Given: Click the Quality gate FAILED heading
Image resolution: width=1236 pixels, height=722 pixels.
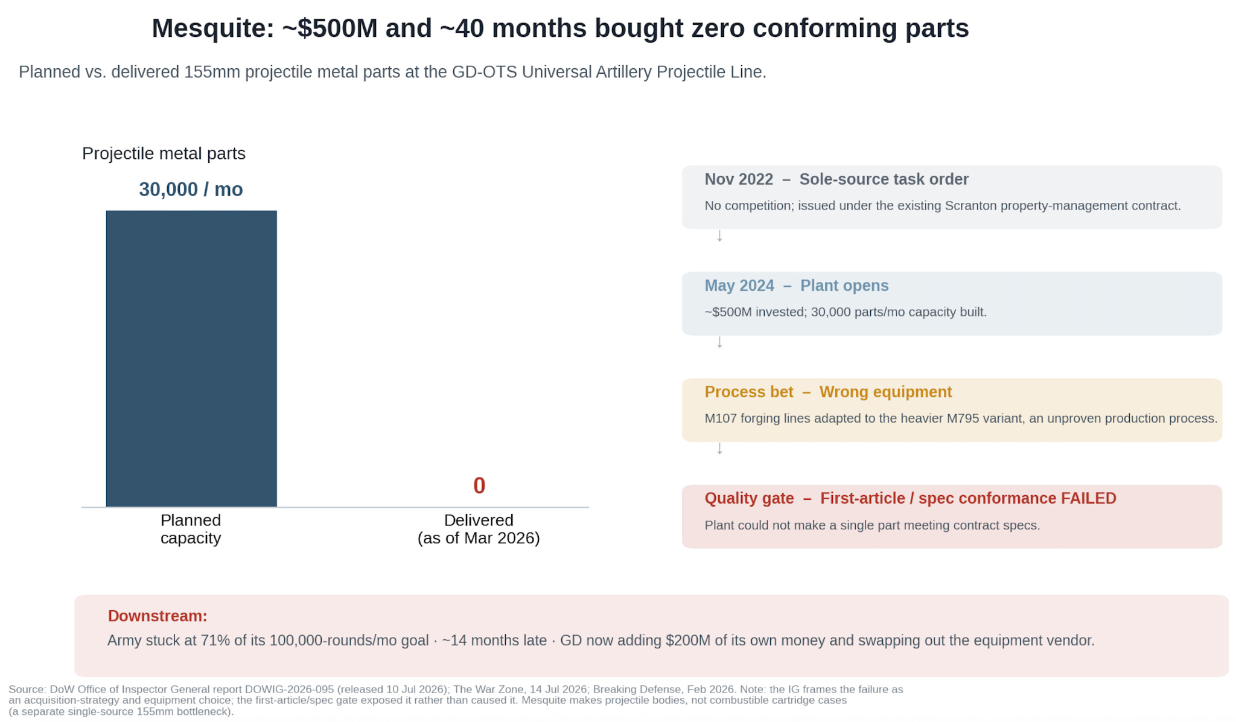Looking at the screenshot, I should [x=910, y=498].
